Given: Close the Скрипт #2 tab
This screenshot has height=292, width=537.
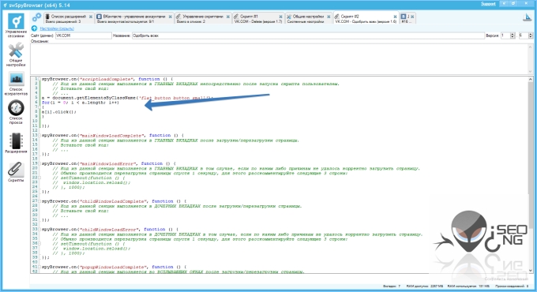Looking at the screenshot, I should [395, 17].
